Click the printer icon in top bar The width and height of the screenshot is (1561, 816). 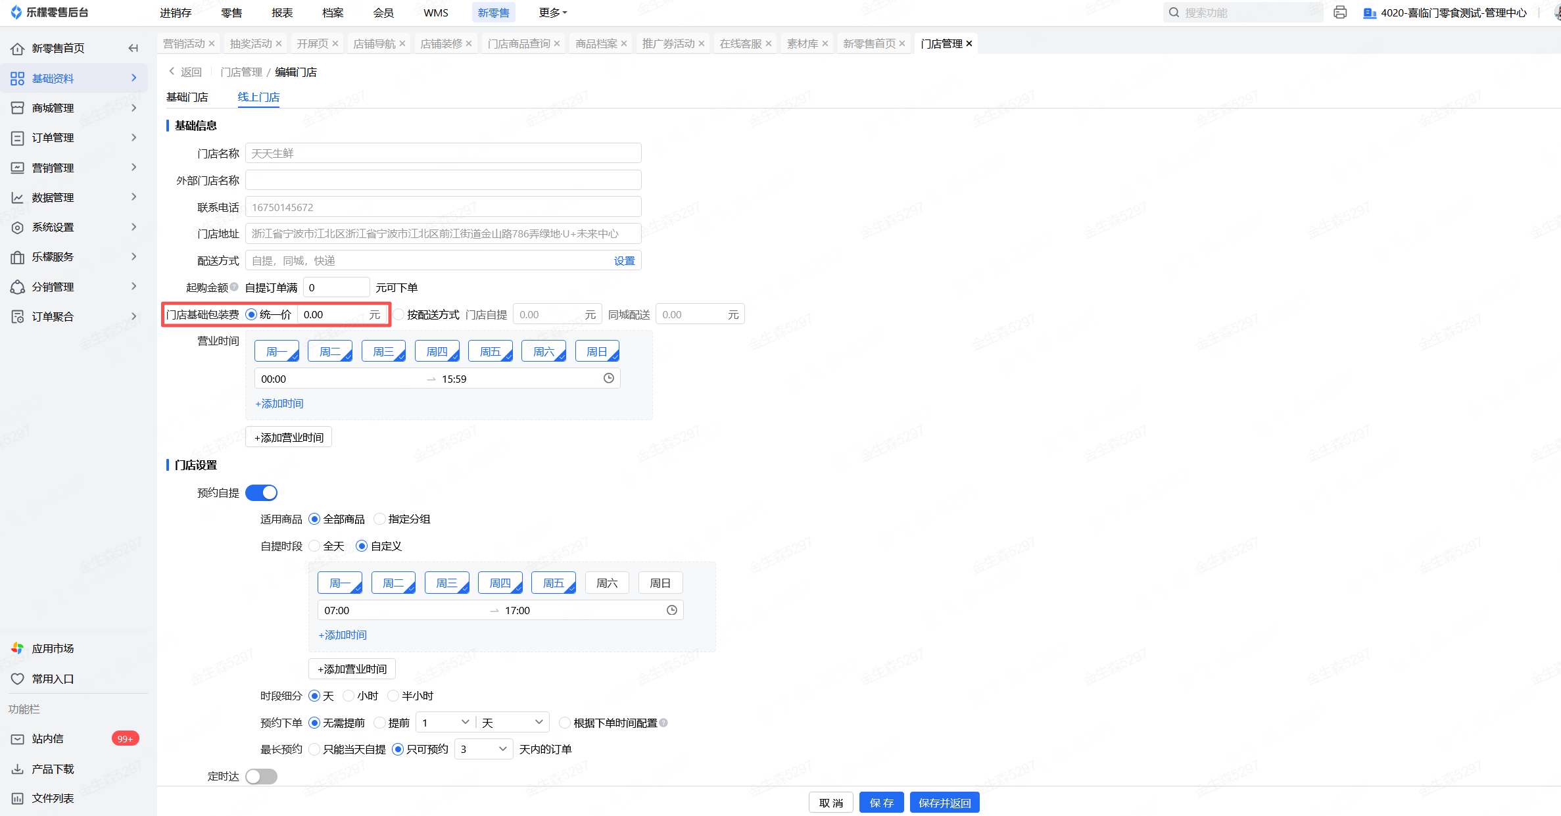[1340, 12]
